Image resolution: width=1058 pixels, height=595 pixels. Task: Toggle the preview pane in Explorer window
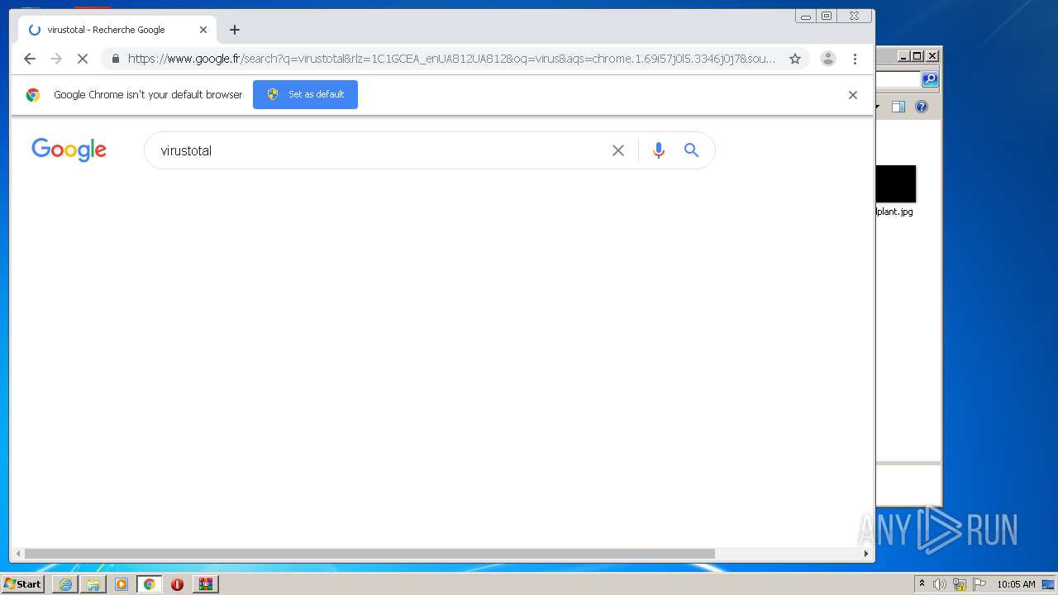click(x=899, y=107)
